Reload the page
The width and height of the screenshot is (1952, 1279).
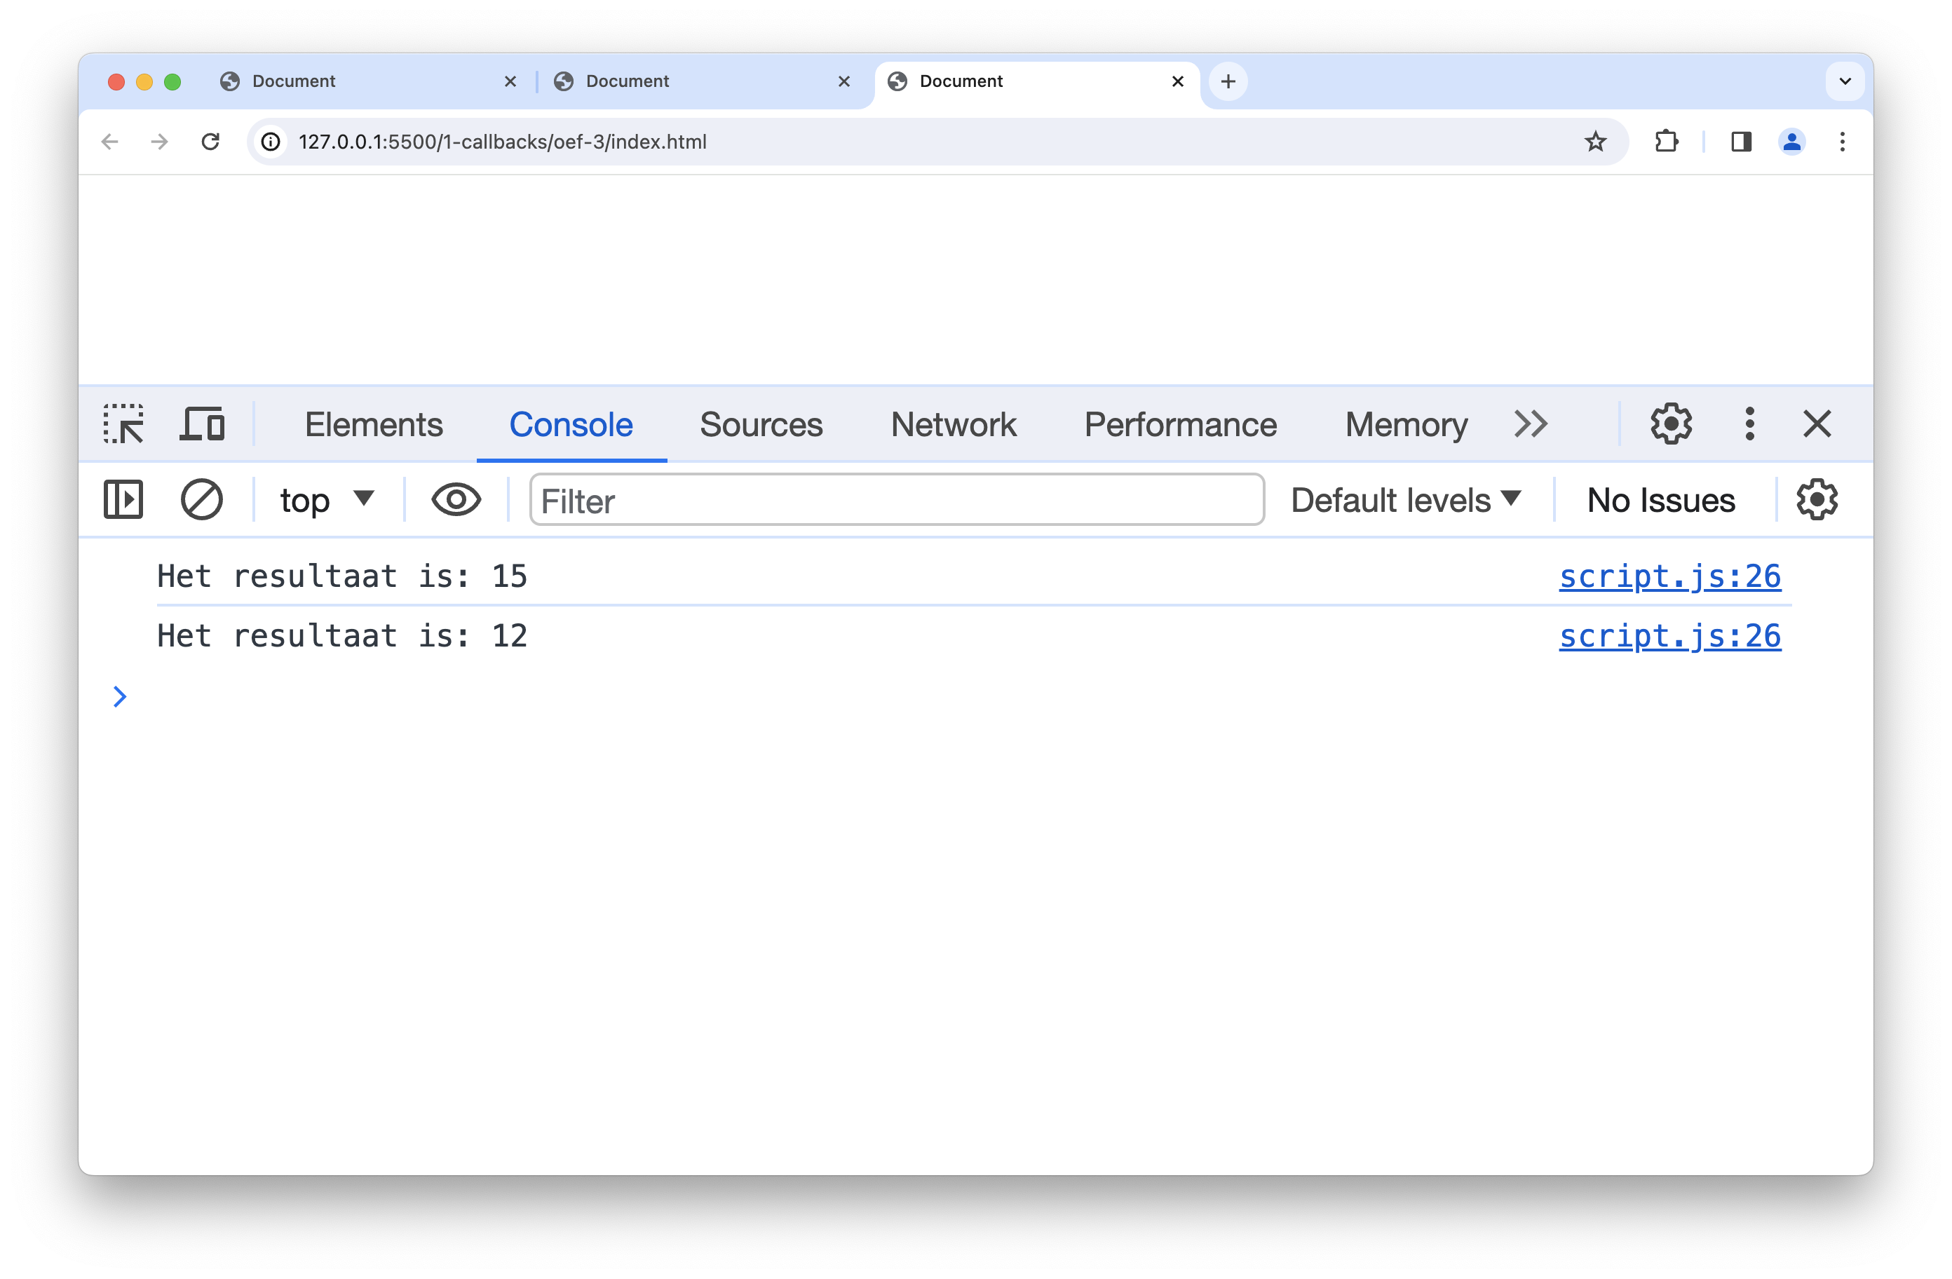pyautogui.click(x=211, y=142)
